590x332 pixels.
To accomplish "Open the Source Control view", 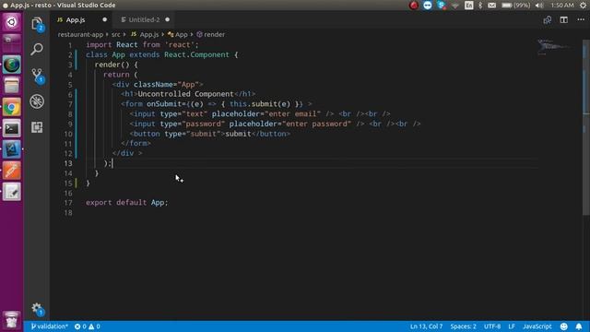I will (37, 76).
